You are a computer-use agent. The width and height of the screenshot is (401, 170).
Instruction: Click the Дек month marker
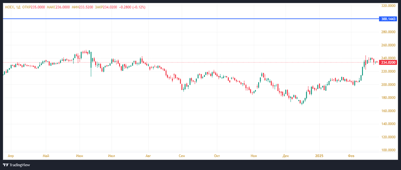point(286,155)
